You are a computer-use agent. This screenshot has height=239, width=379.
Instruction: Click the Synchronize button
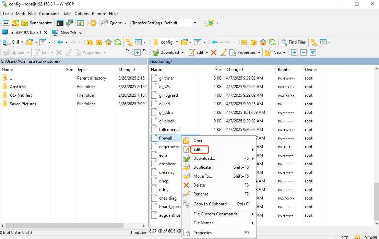click(37, 23)
